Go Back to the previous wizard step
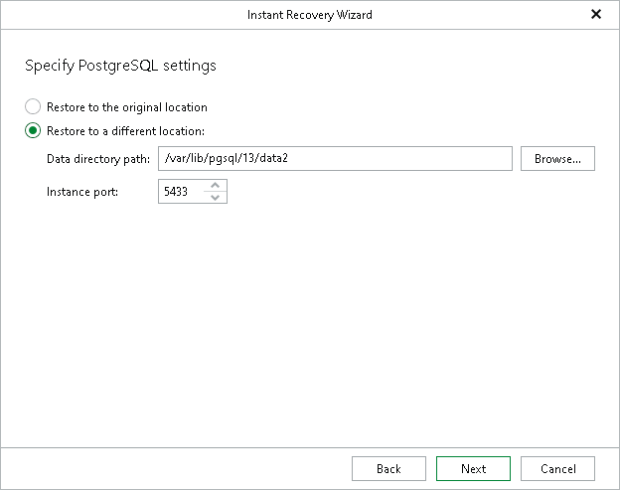The height and width of the screenshot is (490, 620). [388, 469]
